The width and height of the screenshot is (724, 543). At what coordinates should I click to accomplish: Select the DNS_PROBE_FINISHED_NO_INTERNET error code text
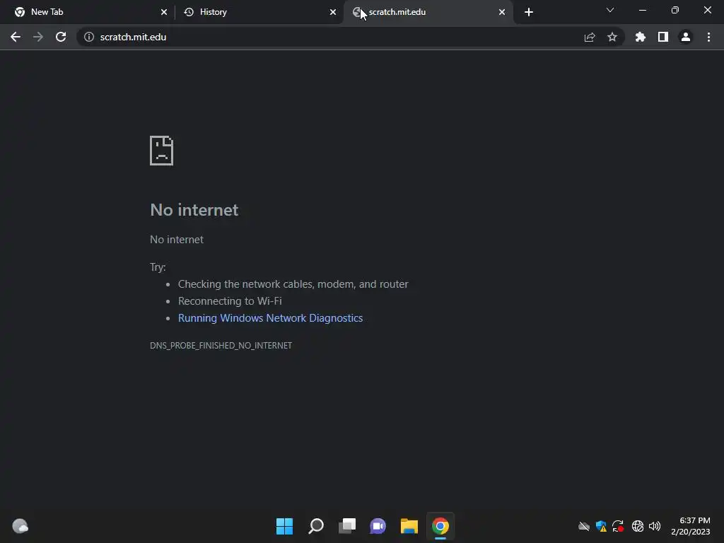221,345
